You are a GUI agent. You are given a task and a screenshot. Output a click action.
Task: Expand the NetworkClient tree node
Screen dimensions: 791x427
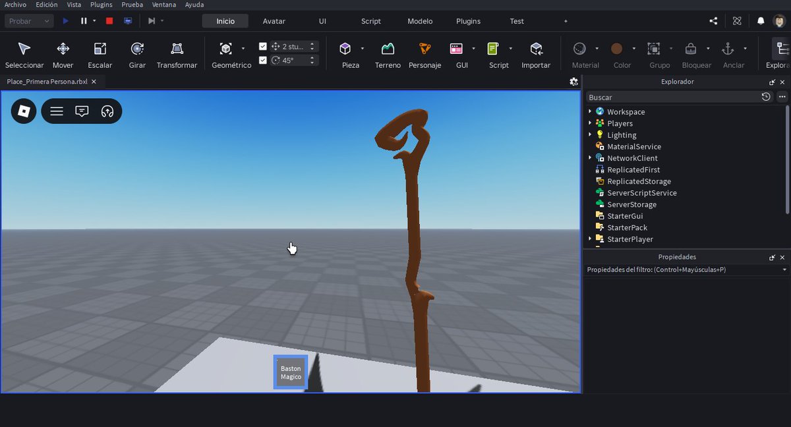click(x=590, y=158)
